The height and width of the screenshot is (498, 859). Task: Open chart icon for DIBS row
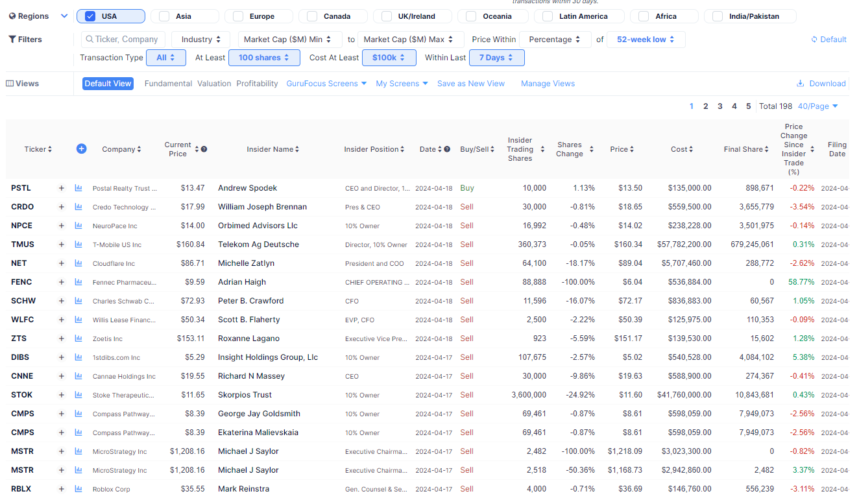coord(79,357)
